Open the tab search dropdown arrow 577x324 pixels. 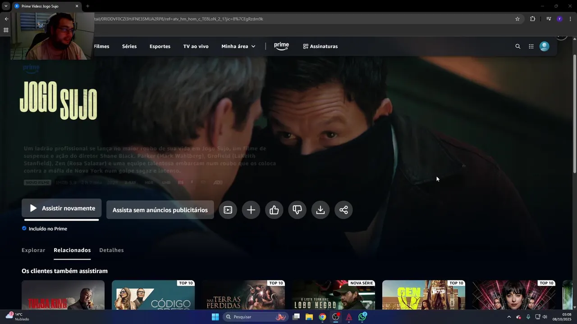pos(6,6)
